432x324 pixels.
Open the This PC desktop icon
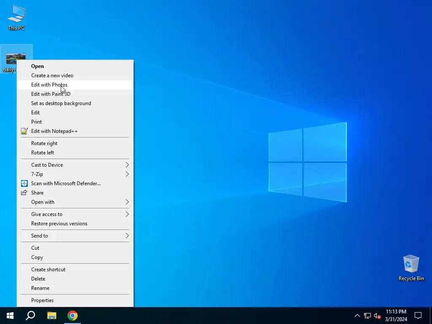click(x=16, y=17)
